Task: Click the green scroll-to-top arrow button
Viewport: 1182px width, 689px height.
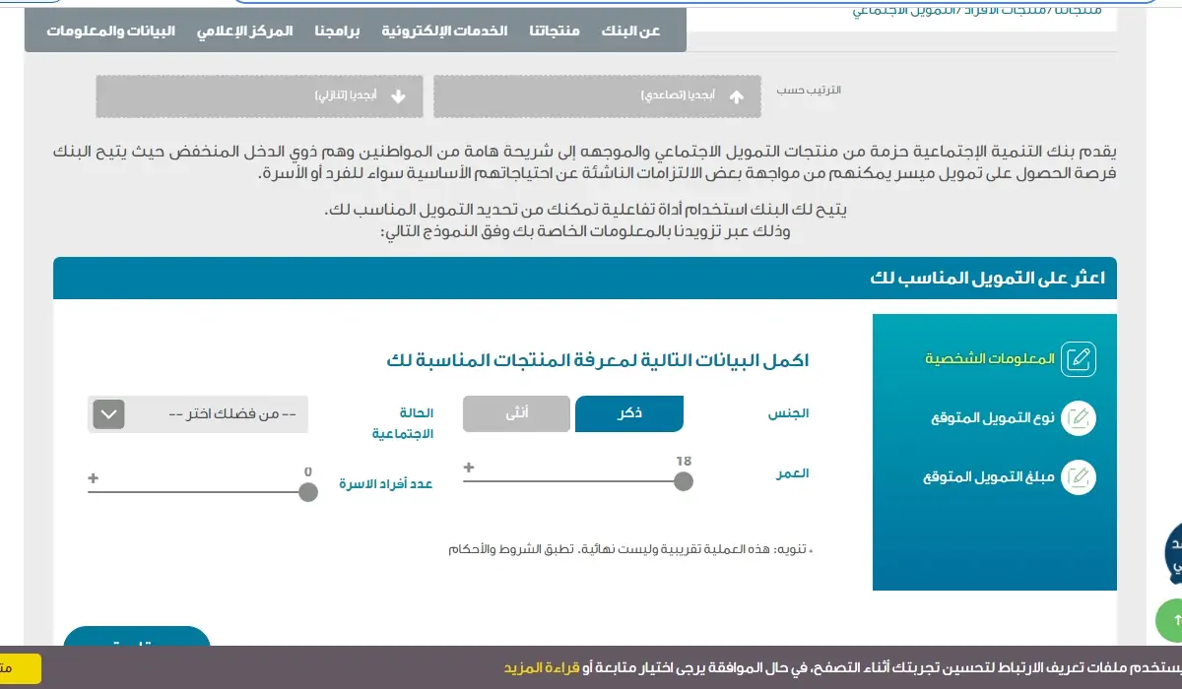Action: pos(1169,621)
